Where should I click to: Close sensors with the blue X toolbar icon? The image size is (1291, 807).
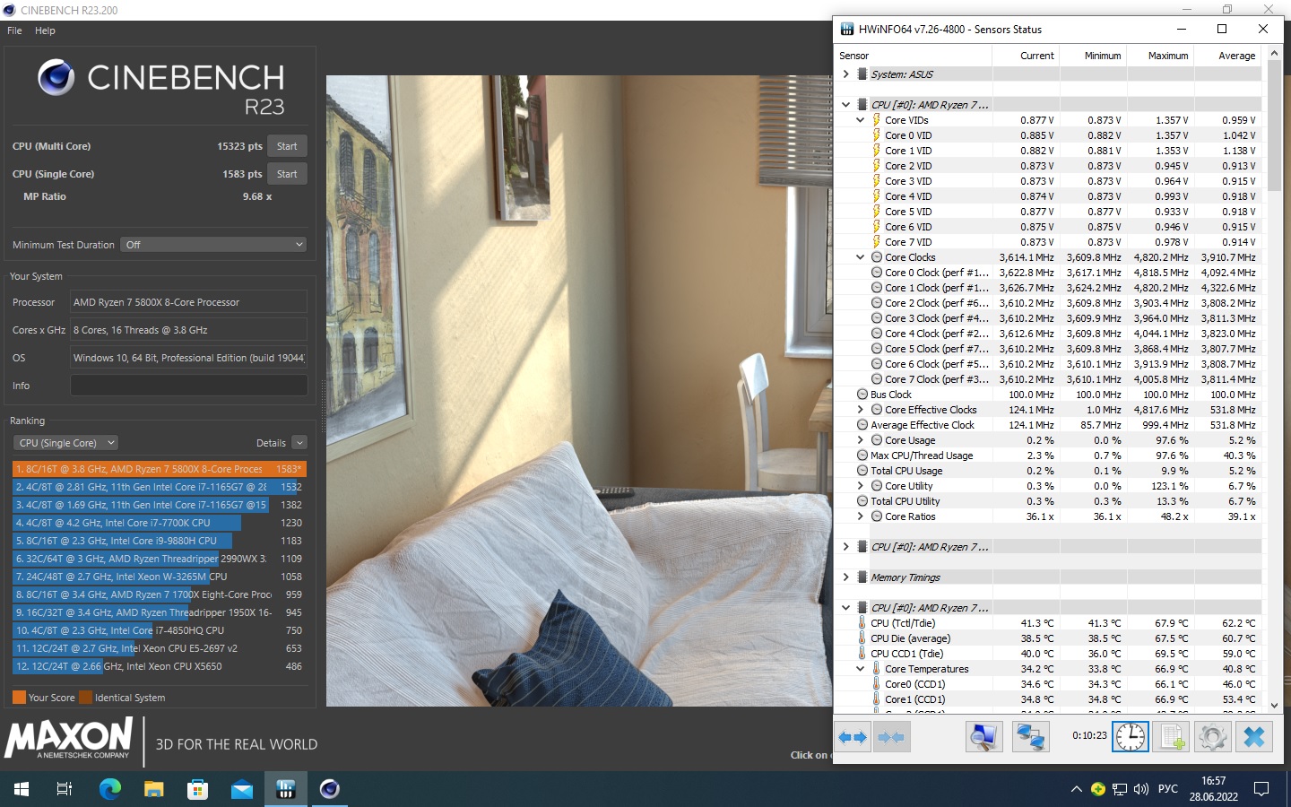pos(1254,737)
